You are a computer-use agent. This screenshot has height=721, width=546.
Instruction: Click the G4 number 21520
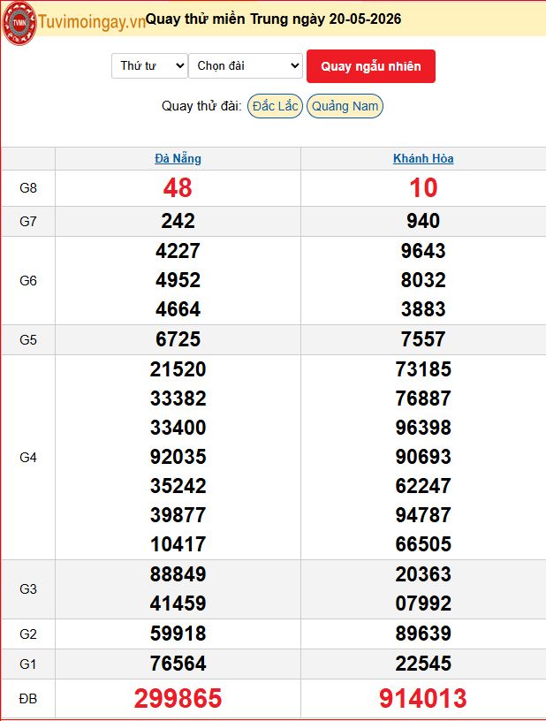pyautogui.click(x=178, y=369)
